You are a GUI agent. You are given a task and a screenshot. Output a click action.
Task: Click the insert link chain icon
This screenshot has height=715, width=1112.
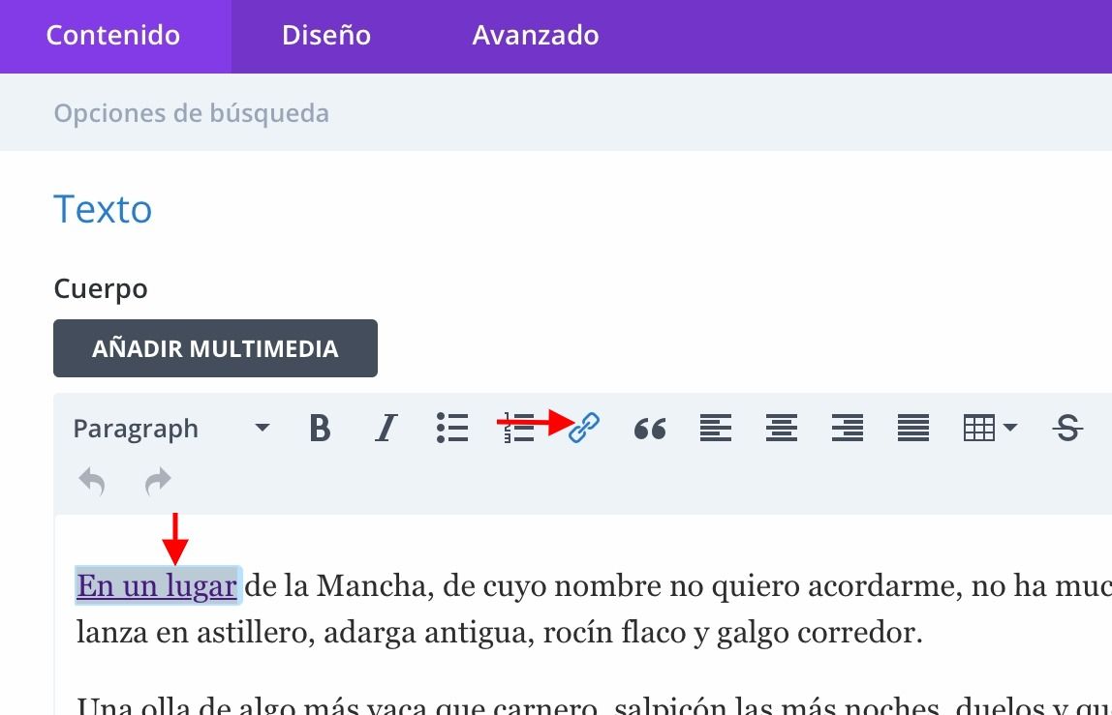[584, 428]
